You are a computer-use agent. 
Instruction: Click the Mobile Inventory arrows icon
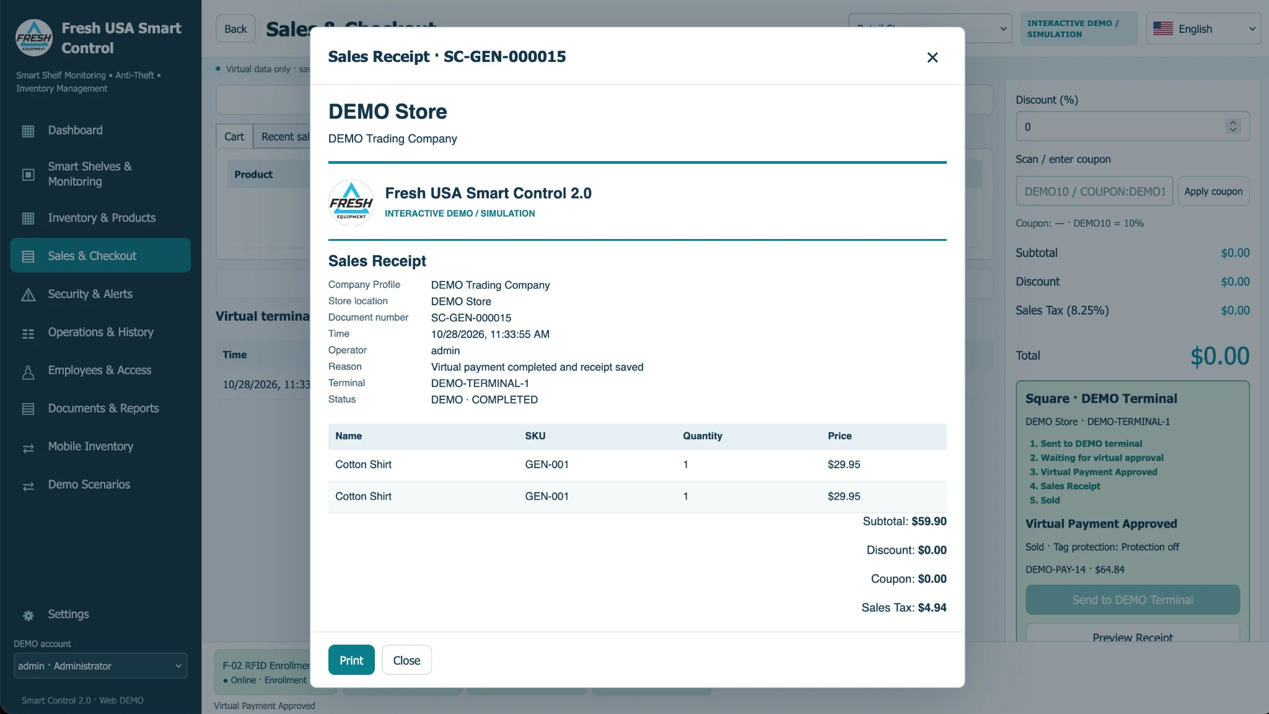point(28,448)
